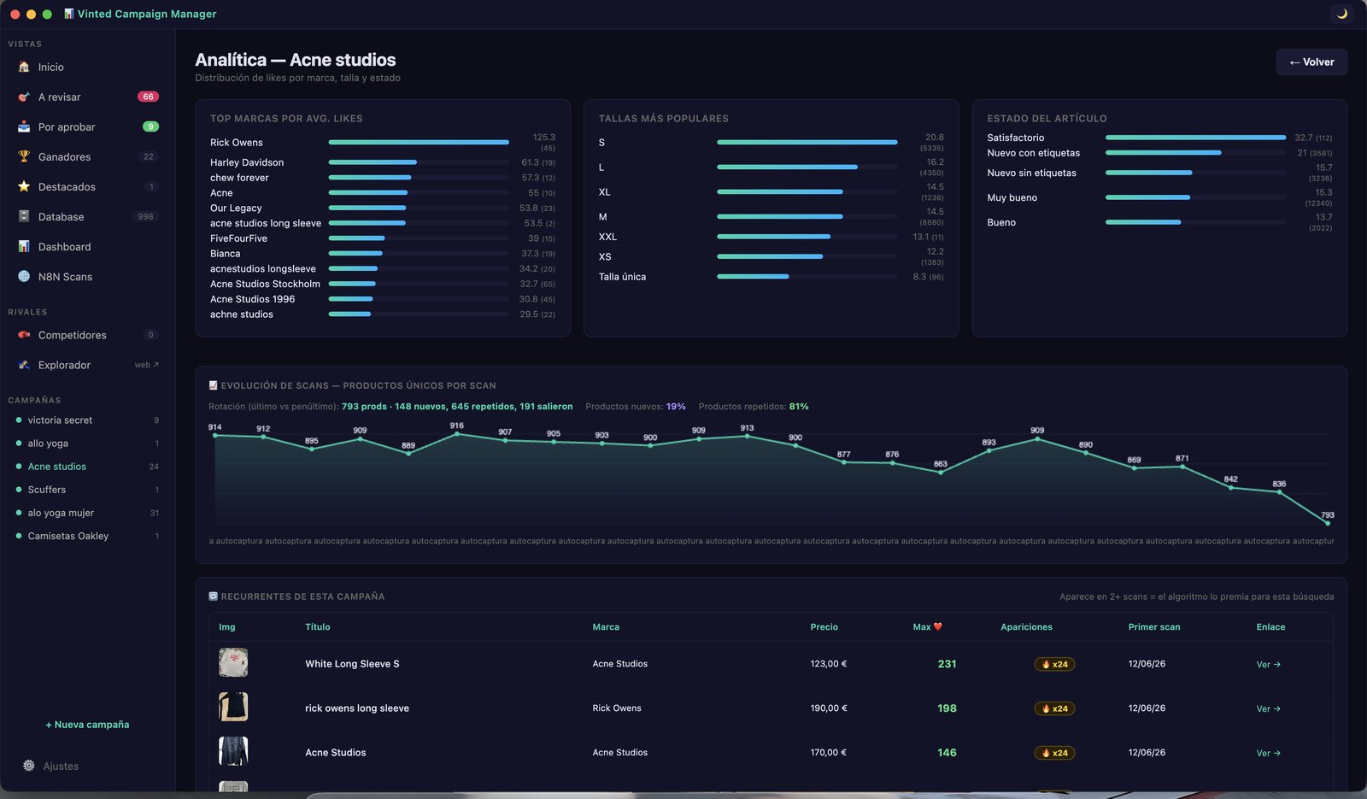Click the Ajustes gear icon
This screenshot has height=799, width=1367.
[29, 766]
